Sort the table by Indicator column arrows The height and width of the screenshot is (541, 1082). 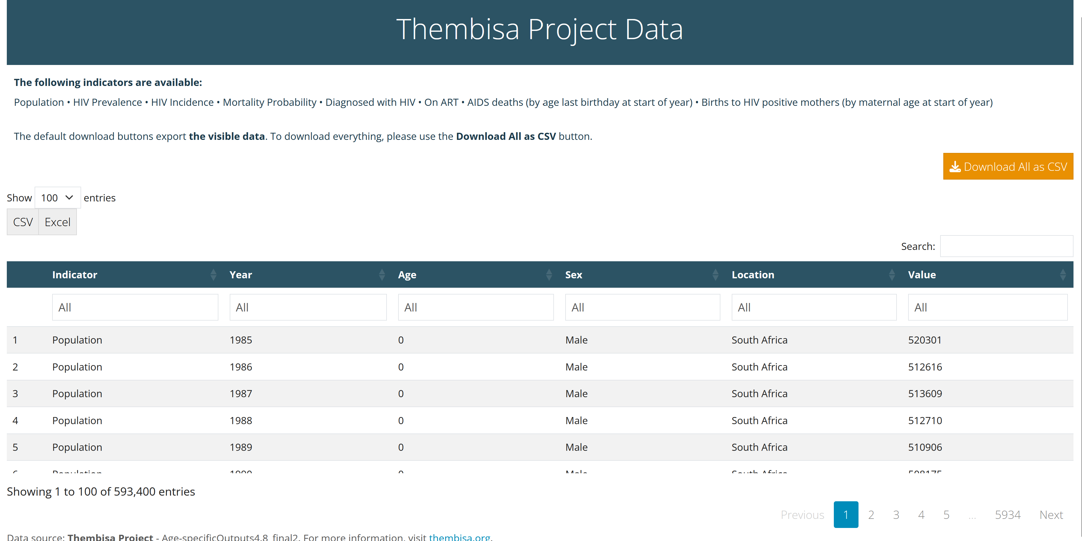point(213,275)
